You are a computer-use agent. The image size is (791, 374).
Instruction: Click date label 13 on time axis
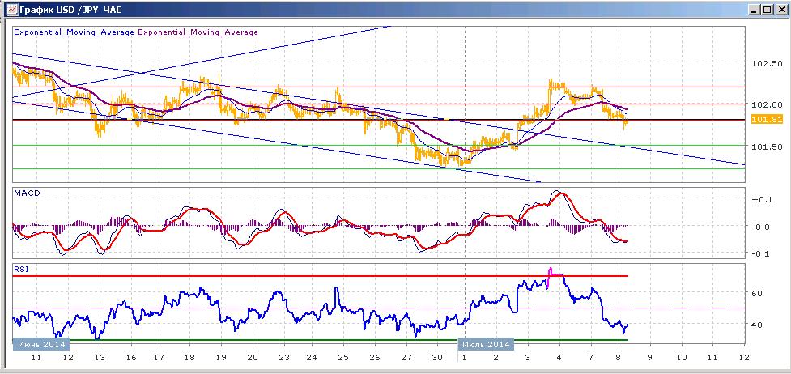point(100,357)
